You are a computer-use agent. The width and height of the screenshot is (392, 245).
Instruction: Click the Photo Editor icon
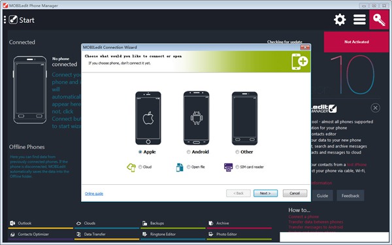click(211, 235)
